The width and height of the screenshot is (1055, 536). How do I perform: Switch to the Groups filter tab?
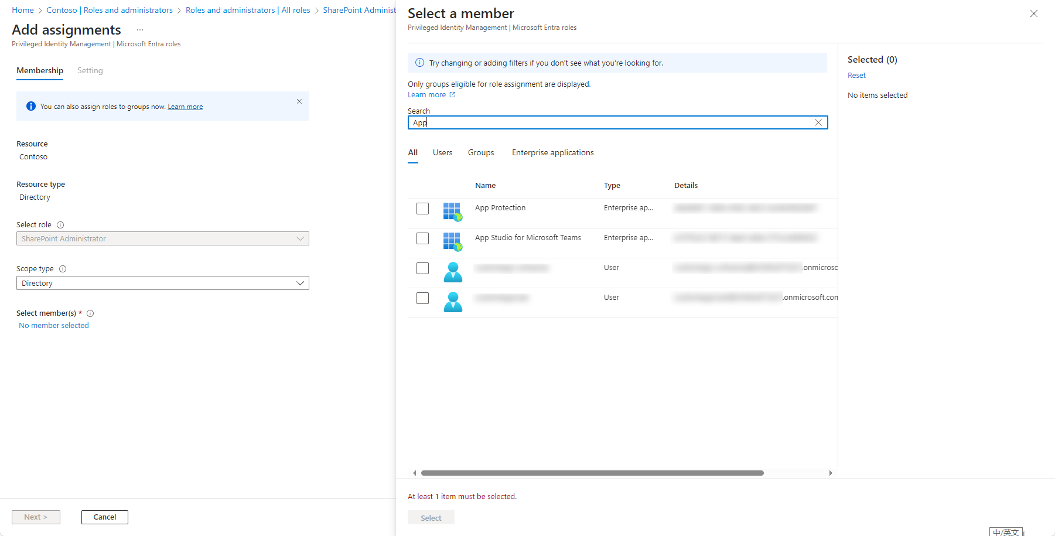tap(480, 153)
